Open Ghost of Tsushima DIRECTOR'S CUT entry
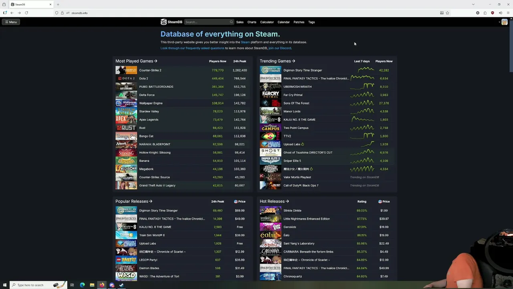Screen dimensions: 513x289 click(x=308, y=153)
